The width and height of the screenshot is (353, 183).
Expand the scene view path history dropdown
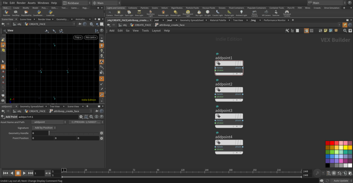[x=74, y=24]
